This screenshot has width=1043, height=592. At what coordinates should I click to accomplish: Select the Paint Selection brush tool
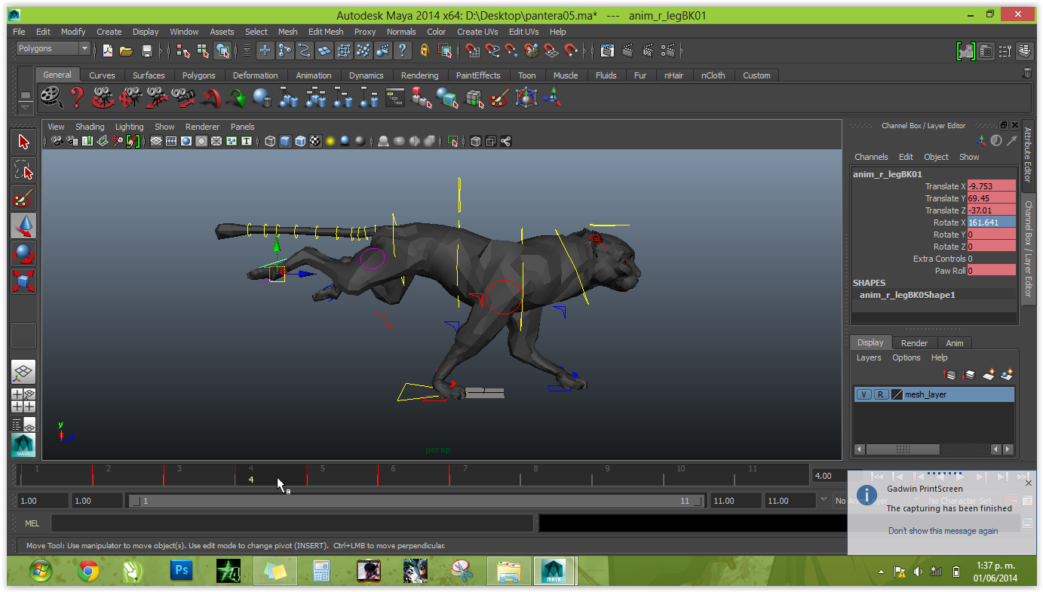tap(23, 198)
